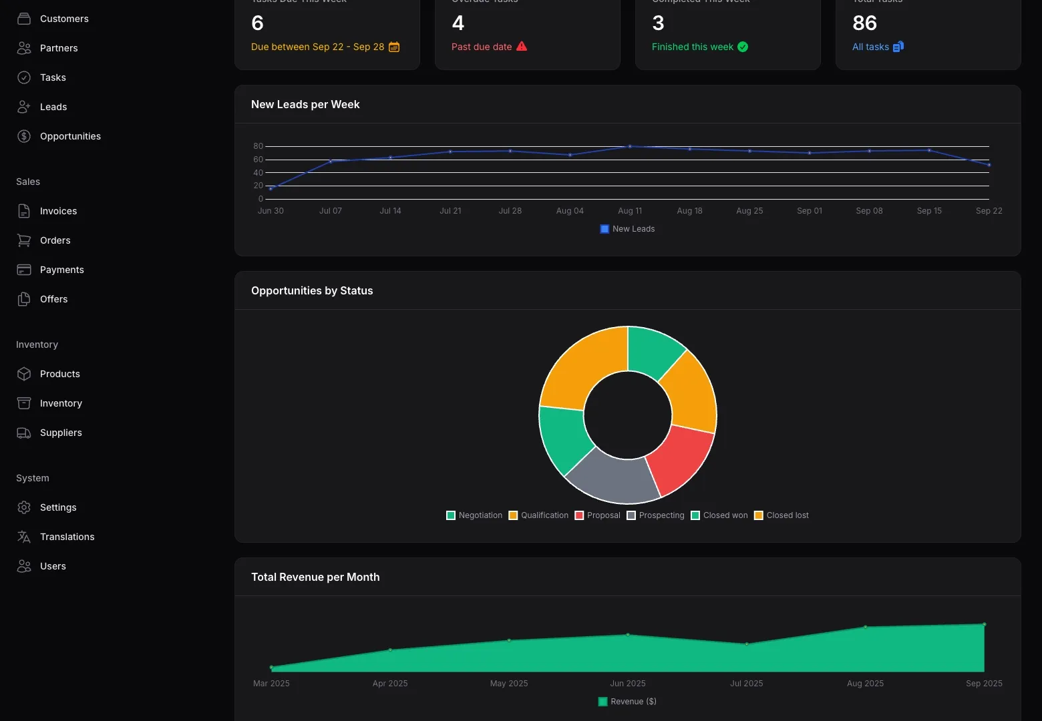Click the orange Qualification color swatch

pyautogui.click(x=512, y=515)
